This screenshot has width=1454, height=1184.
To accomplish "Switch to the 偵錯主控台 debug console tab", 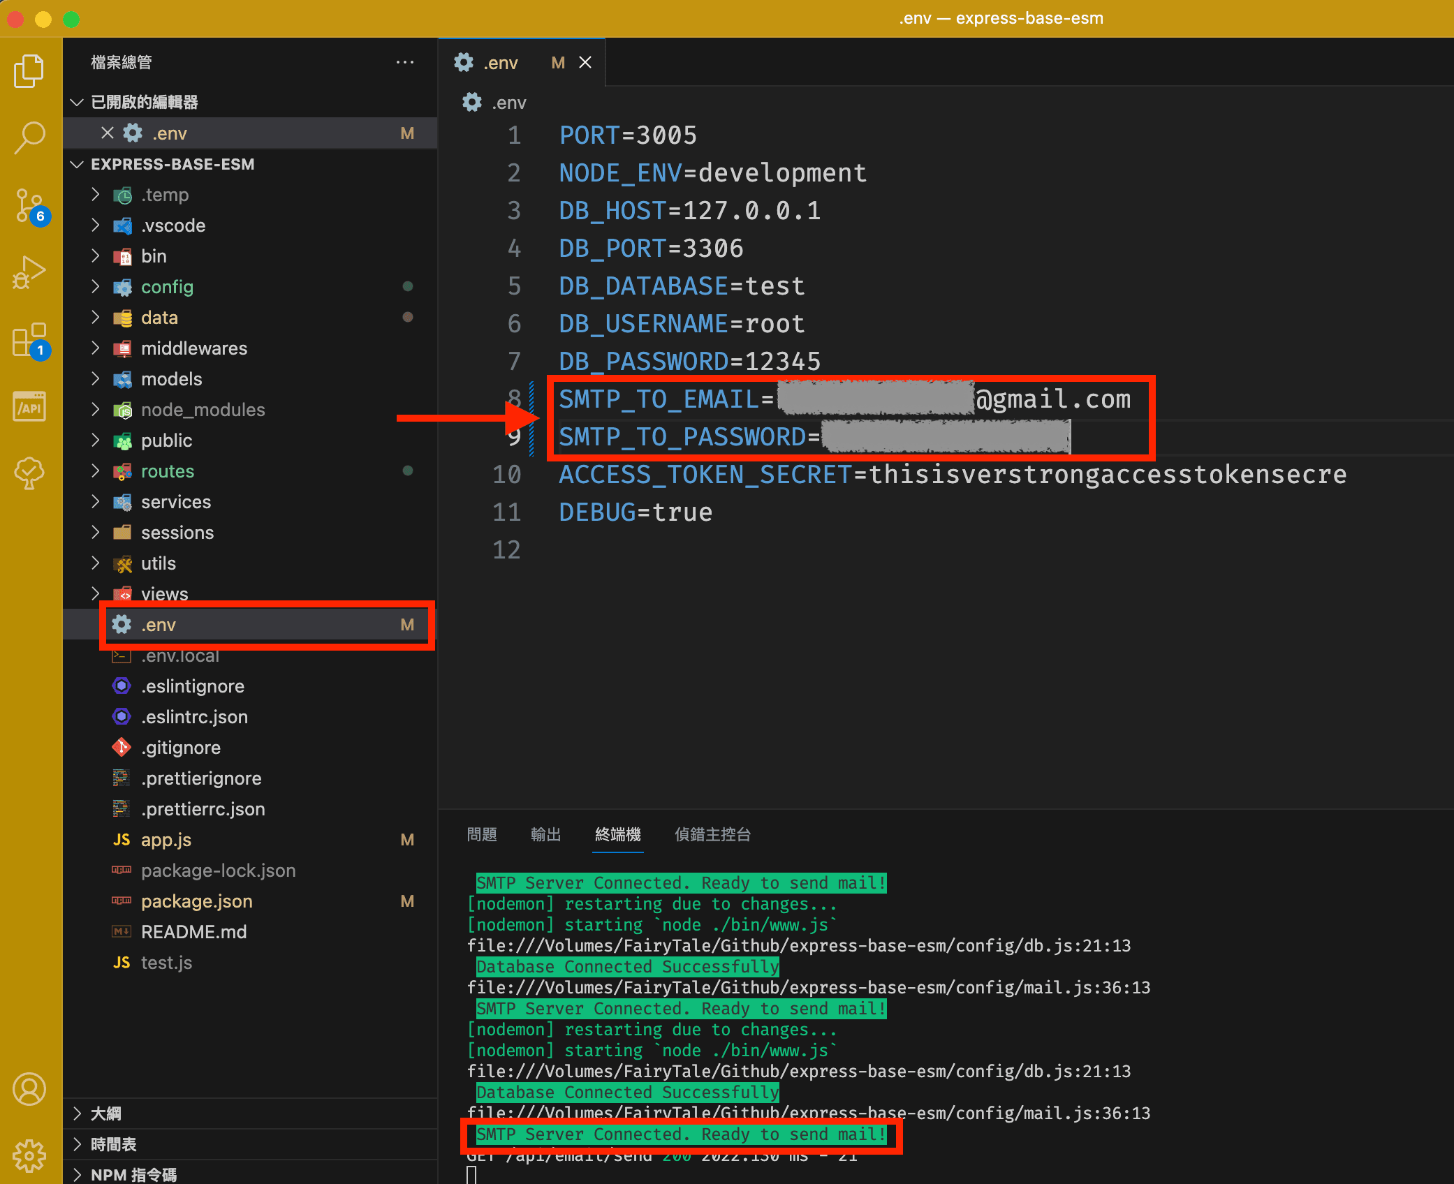I will [x=712, y=834].
